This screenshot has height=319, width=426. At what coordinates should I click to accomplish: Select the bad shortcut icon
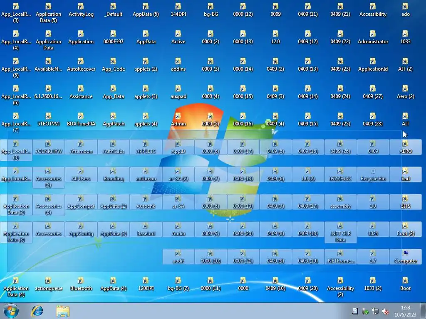(405, 175)
